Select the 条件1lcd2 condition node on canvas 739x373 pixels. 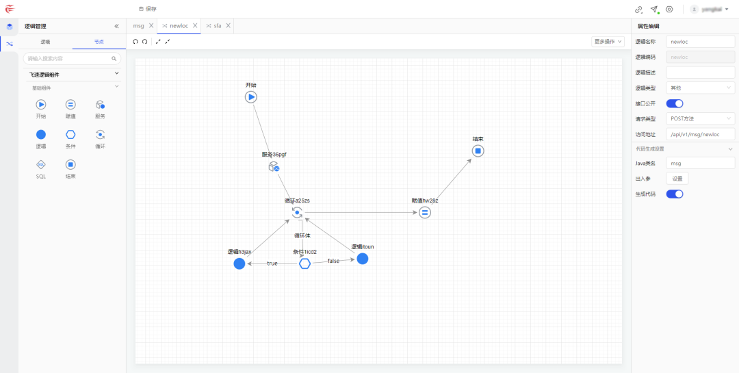coord(305,263)
